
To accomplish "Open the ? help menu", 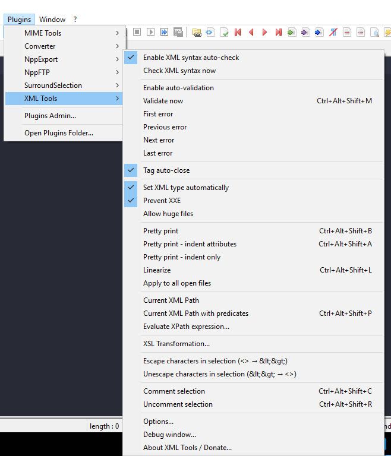I will 75,20.
